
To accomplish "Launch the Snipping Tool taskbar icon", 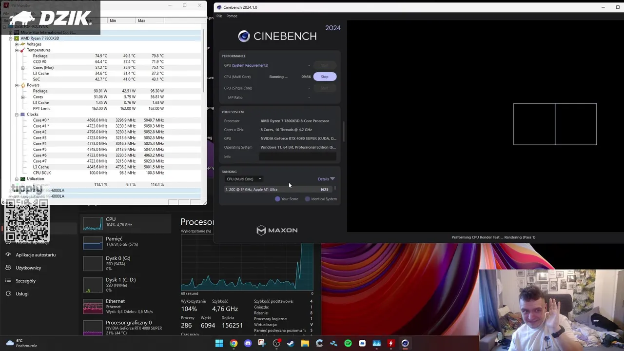I will coord(262,343).
